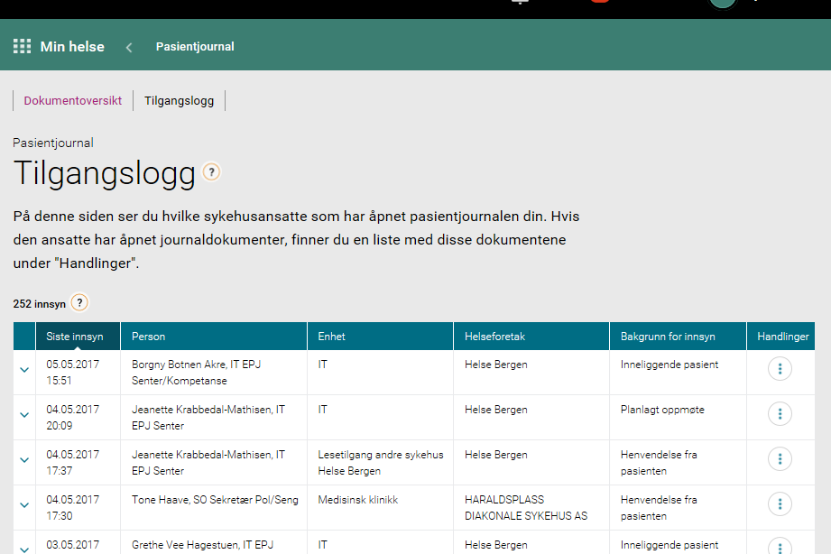Sort table by Siste innsyn column
831x554 pixels.
(75, 337)
